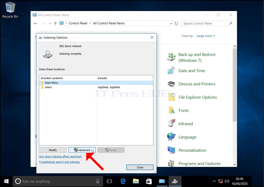Open the recent locations chevron
The height and width of the screenshot is (187, 264).
click(x=50, y=23)
